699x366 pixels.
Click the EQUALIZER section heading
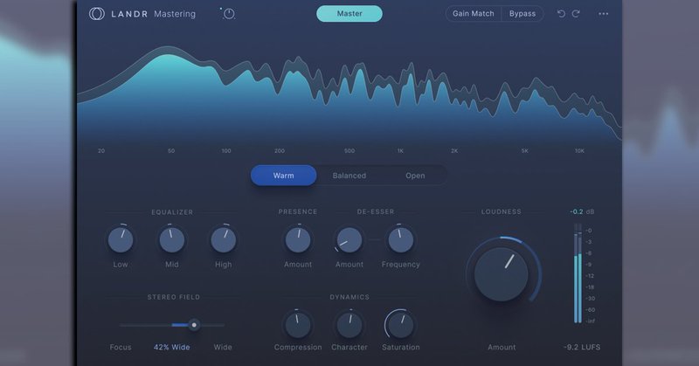click(x=172, y=212)
